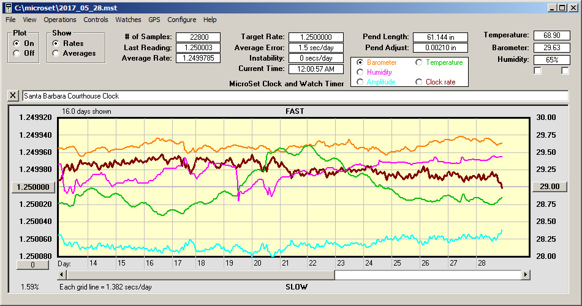Choose the Temperature radio option
The height and width of the screenshot is (306, 582).
(419, 62)
